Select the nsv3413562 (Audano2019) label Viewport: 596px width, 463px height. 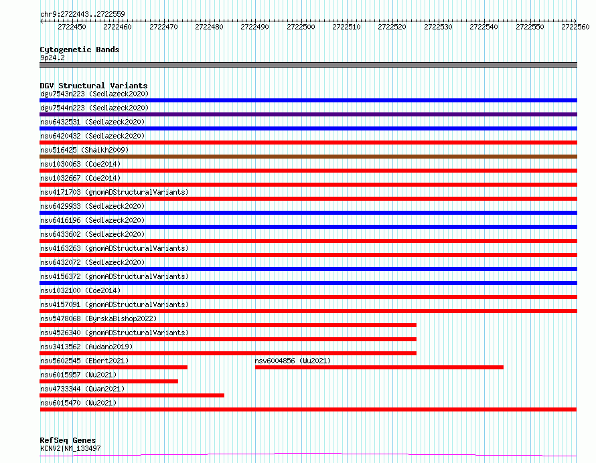[86, 347]
